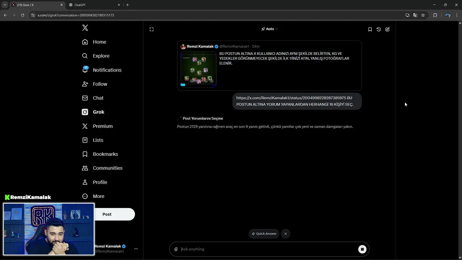Viewport: 462px width, 260px height.
Task: Open the Auto model selector dropdown
Action: pos(270,29)
